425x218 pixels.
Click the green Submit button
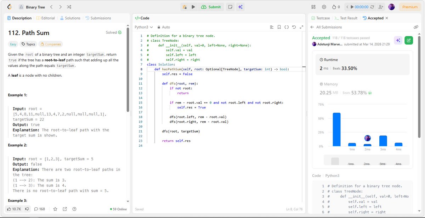pyautogui.click(x=211, y=7)
